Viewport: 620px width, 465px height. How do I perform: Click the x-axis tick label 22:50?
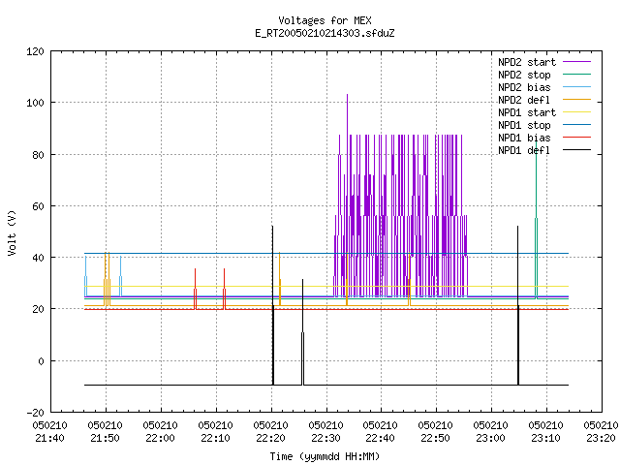point(435,439)
